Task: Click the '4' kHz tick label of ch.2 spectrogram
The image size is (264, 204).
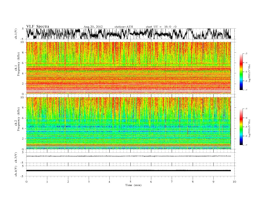Action: [x=23, y=128]
